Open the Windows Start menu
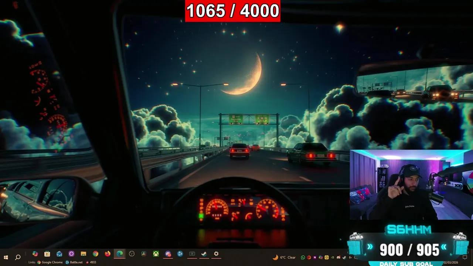The image size is (473, 266). pos(6,257)
